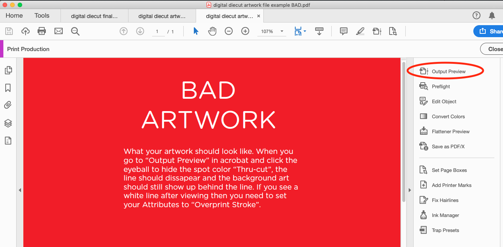
Task: Open Set Page Boxes in panel
Action: 443,170
